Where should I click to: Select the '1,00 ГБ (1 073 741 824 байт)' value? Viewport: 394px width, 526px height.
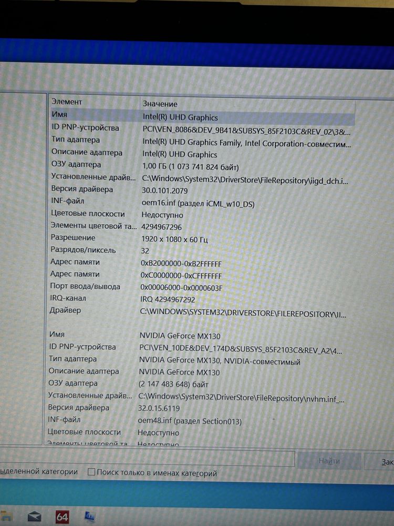(x=191, y=167)
